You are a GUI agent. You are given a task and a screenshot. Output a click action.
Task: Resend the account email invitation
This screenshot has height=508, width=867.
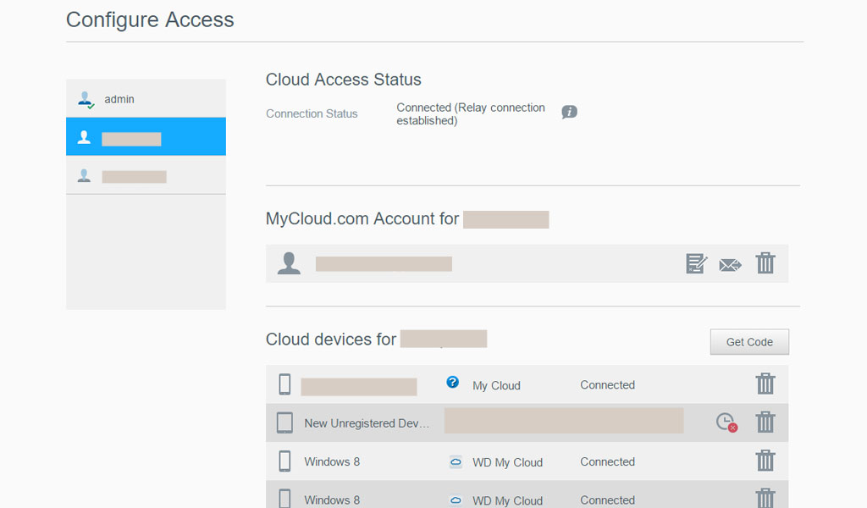730,264
